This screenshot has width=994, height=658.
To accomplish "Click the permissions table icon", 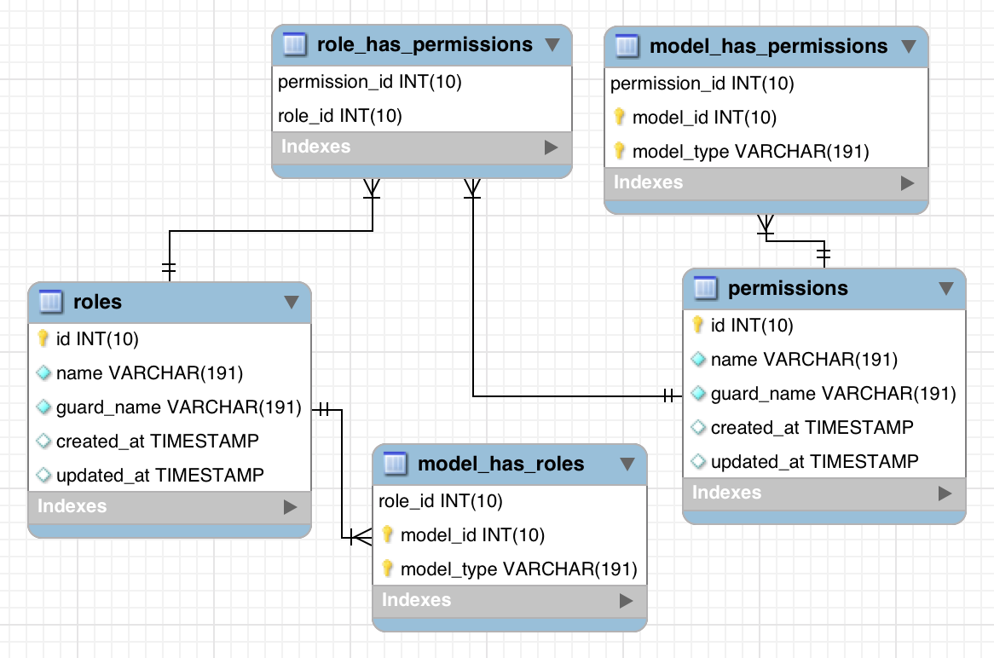I will click(x=705, y=288).
